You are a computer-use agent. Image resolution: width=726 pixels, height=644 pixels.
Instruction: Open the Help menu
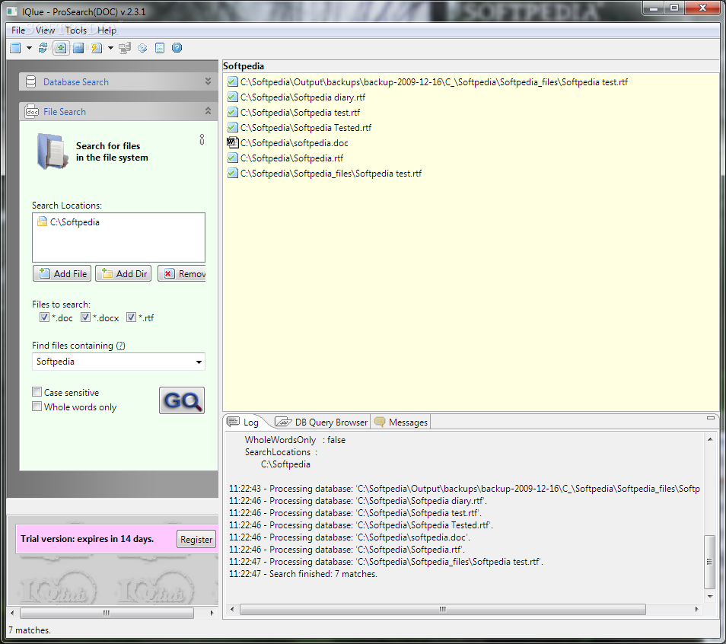[107, 30]
